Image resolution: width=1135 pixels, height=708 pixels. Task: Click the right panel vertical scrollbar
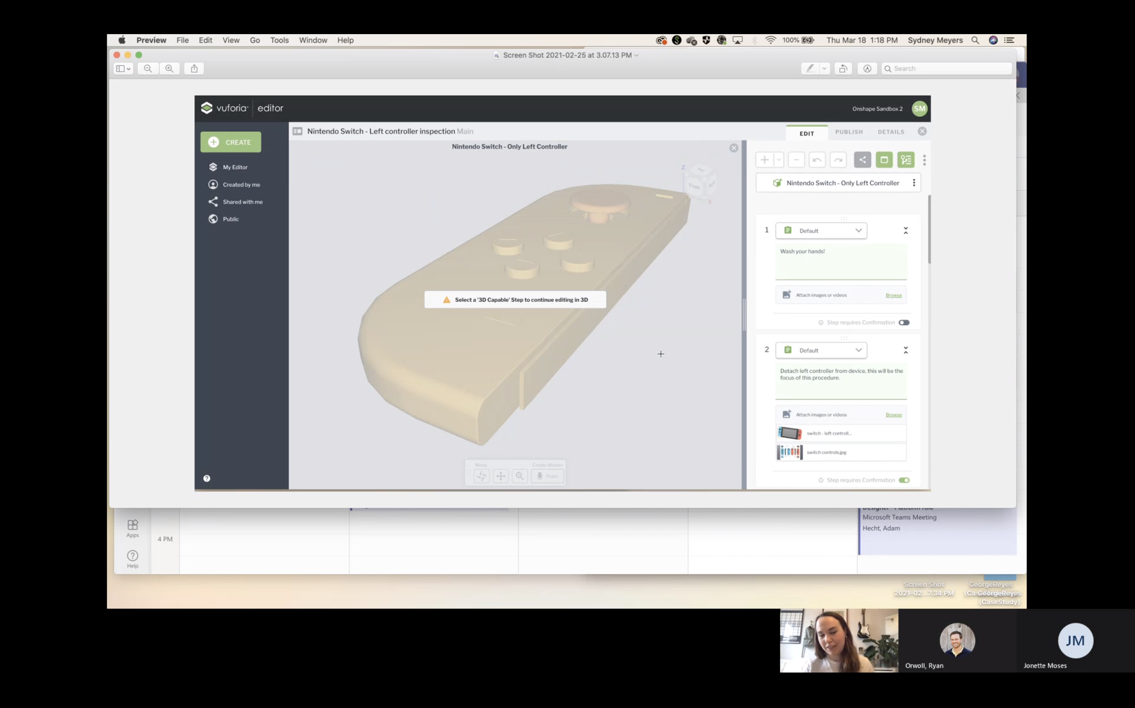coord(929,229)
